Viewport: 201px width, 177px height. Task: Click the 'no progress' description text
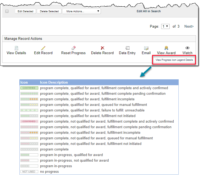(x=49, y=172)
